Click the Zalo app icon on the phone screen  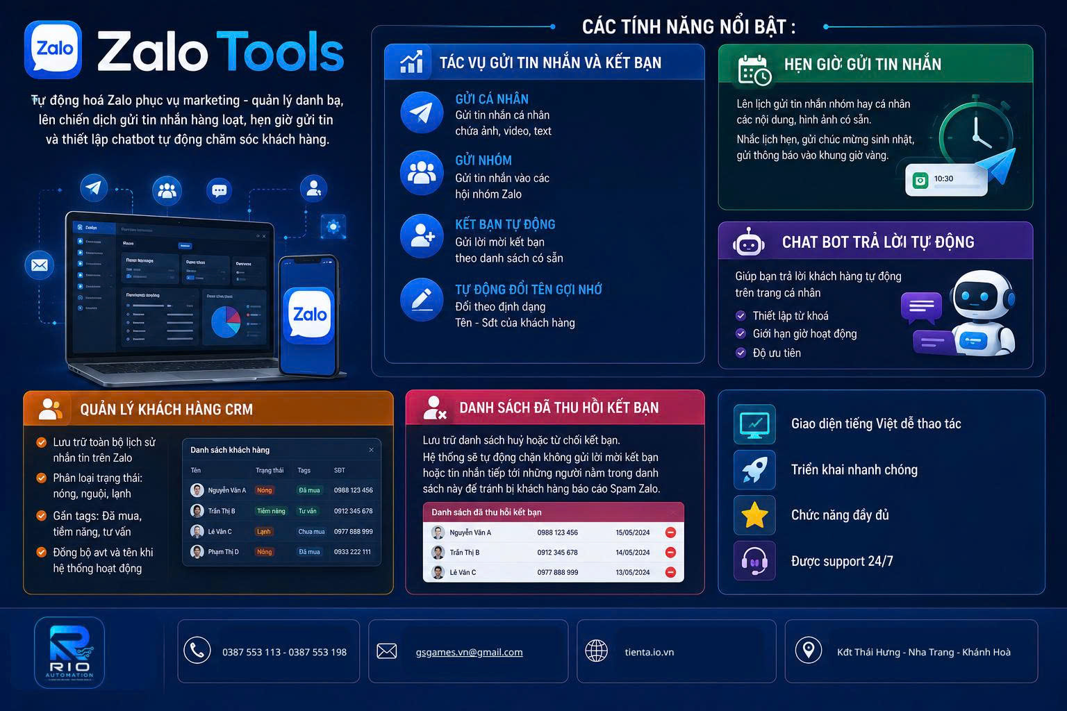point(309,316)
